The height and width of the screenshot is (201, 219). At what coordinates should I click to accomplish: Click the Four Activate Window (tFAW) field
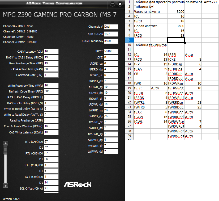(x=51, y=126)
